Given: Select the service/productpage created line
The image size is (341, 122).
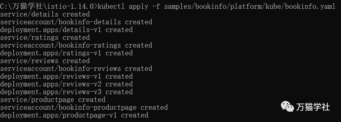Looking at the screenshot, I should pos(53,100).
